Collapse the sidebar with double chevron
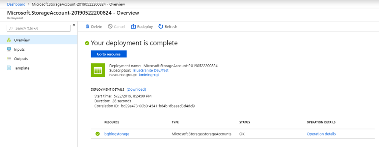Image resolution: width=379 pixels, height=147 pixels. (74, 25)
